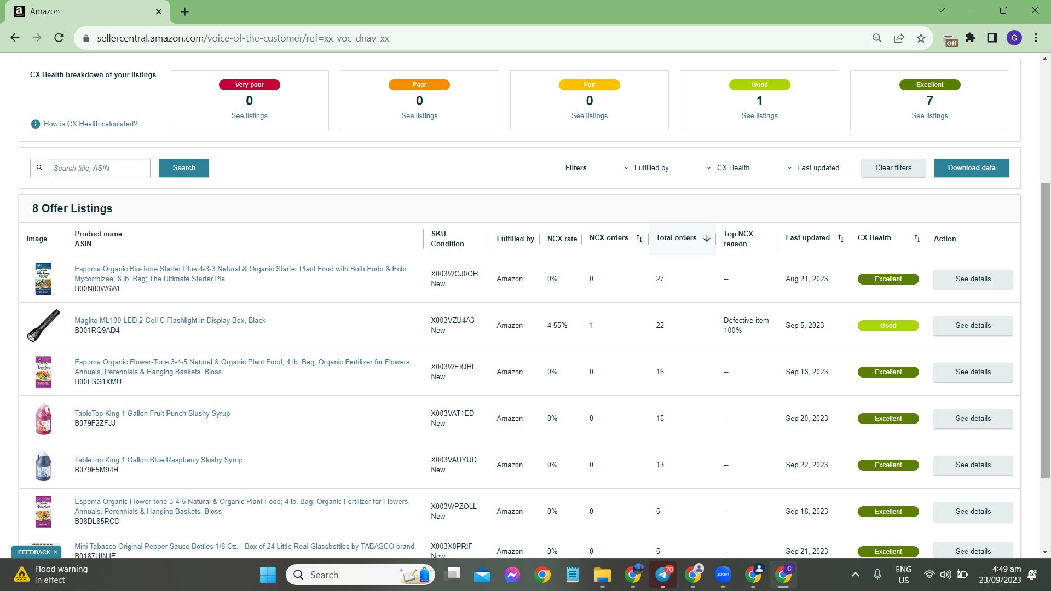Screen dimensions: 1051x591
Task: See listings under Fair
Action: [x=590, y=116]
